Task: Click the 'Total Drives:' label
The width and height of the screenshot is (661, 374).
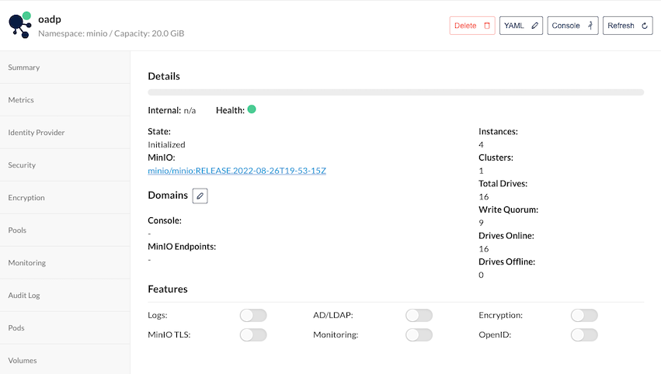Action: pos(503,184)
